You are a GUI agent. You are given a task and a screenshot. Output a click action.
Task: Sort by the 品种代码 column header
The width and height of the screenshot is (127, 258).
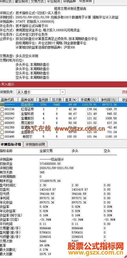click(9, 100)
